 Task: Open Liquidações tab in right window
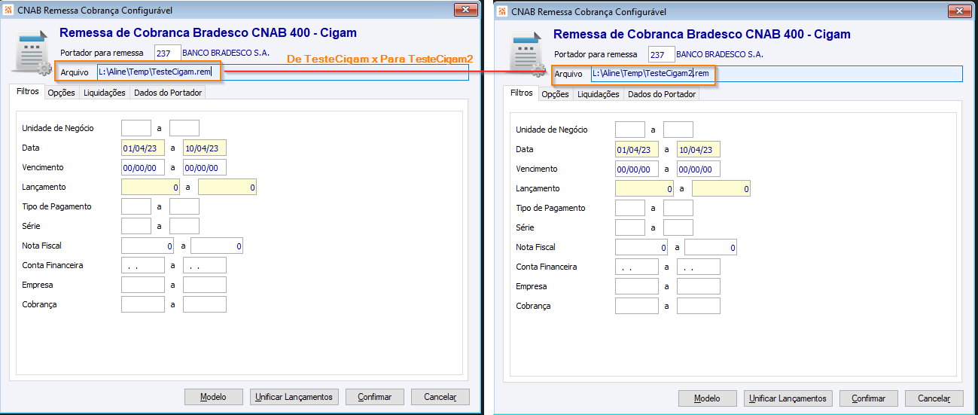point(599,95)
